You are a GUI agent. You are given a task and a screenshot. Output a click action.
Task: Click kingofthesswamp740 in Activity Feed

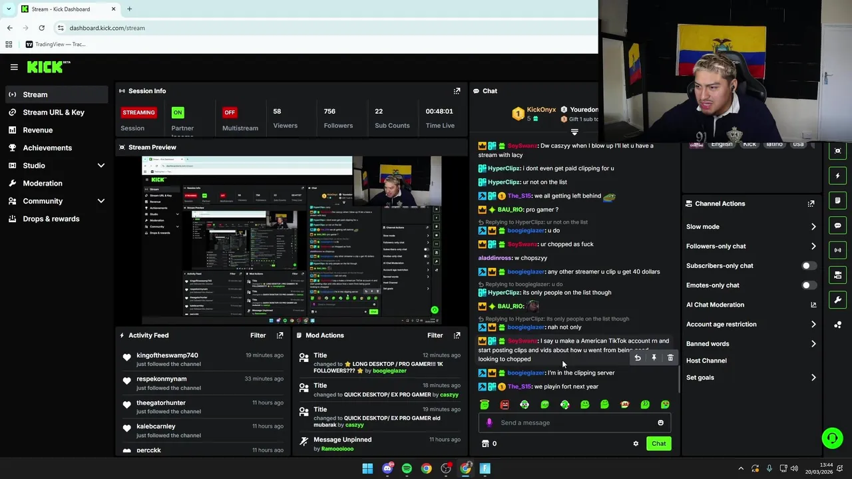pos(167,355)
